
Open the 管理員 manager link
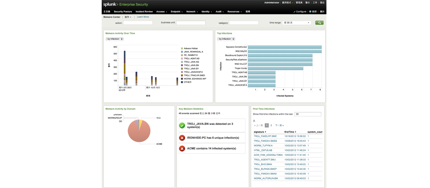[300, 3]
